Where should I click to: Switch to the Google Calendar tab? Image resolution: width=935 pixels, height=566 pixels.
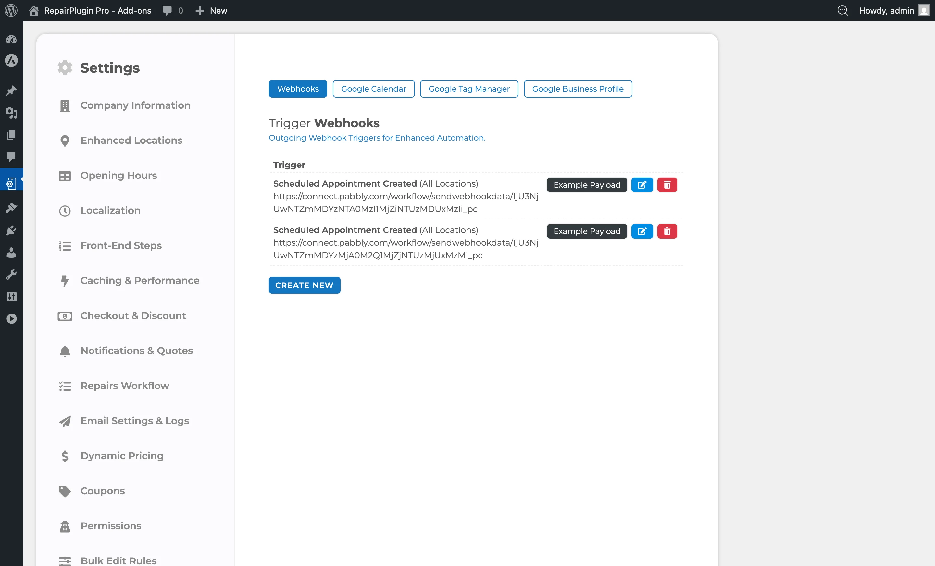point(373,89)
